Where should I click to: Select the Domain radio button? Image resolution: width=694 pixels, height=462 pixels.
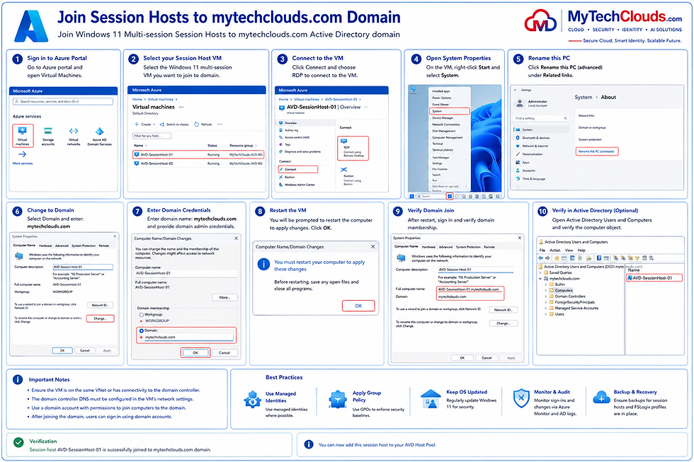click(142, 330)
